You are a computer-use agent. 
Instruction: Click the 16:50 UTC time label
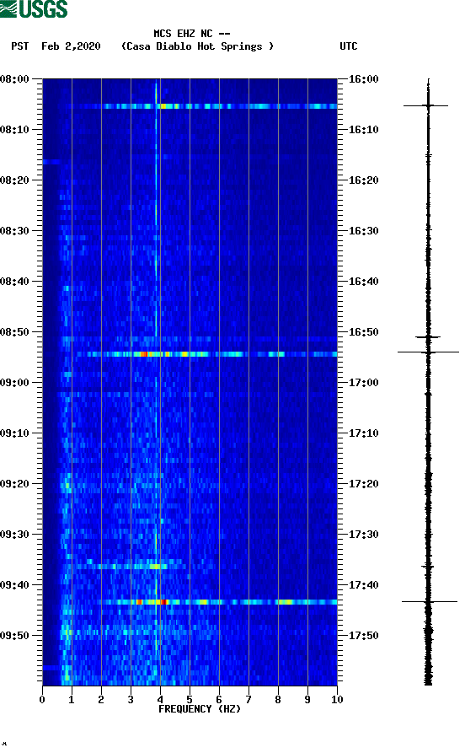(x=364, y=332)
